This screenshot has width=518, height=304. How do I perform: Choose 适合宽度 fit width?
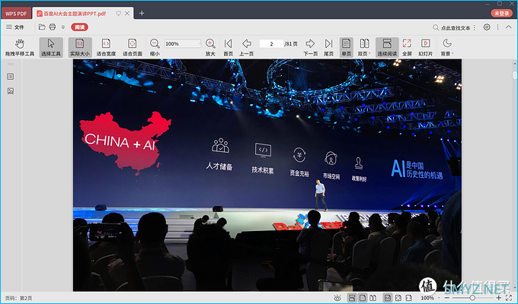(106, 47)
